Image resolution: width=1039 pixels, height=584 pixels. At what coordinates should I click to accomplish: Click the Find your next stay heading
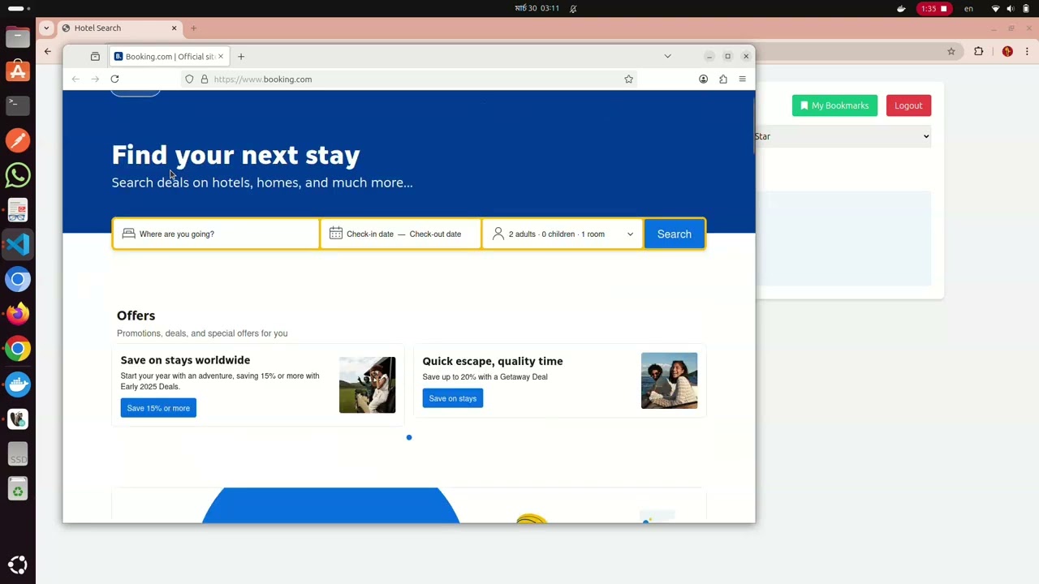point(235,155)
